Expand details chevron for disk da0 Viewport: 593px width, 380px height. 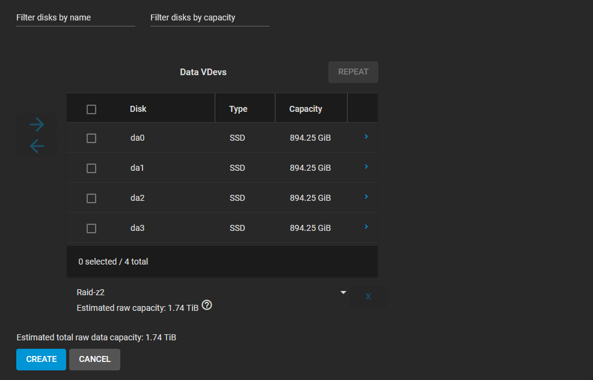point(366,137)
